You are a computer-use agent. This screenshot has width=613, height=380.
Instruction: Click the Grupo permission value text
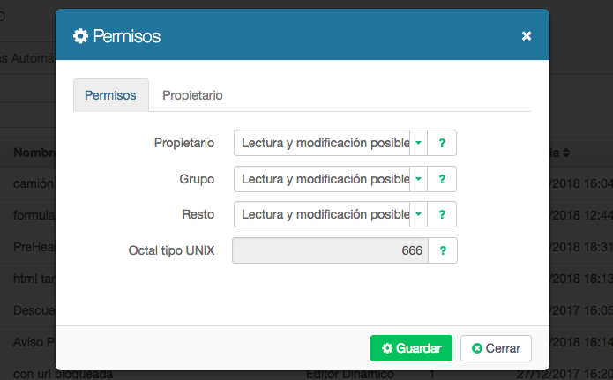(x=324, y=179)
